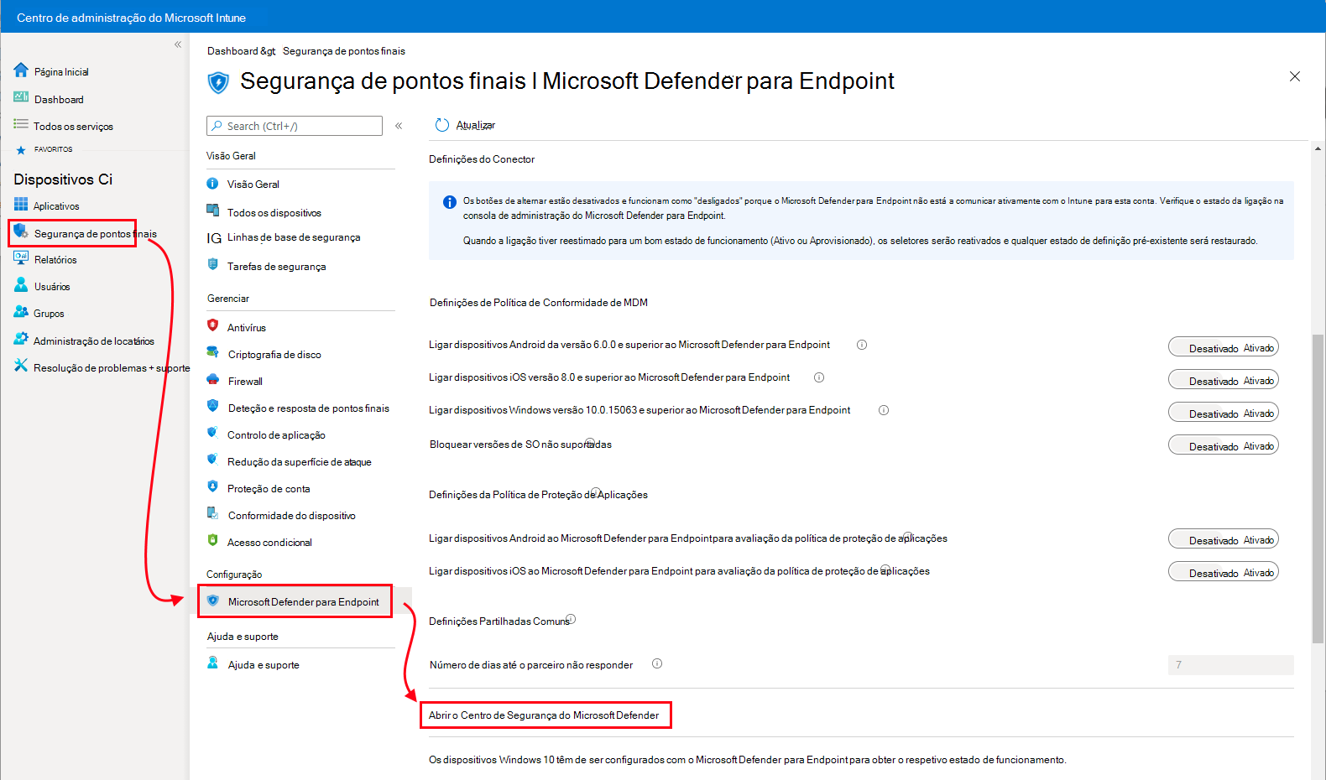The width and height of the screenshot is (1326, 780).
Task: Click info icon beside Número de dias setting
Action: click(657, 663)
